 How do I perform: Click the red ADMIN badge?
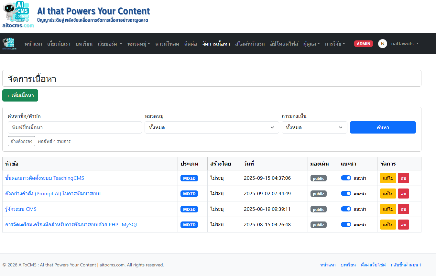tap(364, 44)
